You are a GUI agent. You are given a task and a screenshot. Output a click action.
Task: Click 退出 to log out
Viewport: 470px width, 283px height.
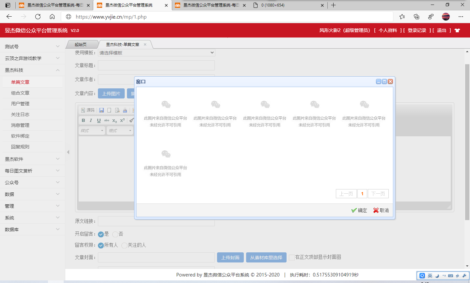tap(442, 30)
